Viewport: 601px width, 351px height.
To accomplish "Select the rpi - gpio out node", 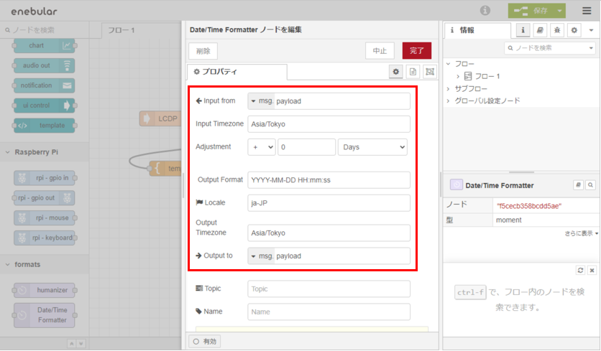I will click(x=44, y=198).
